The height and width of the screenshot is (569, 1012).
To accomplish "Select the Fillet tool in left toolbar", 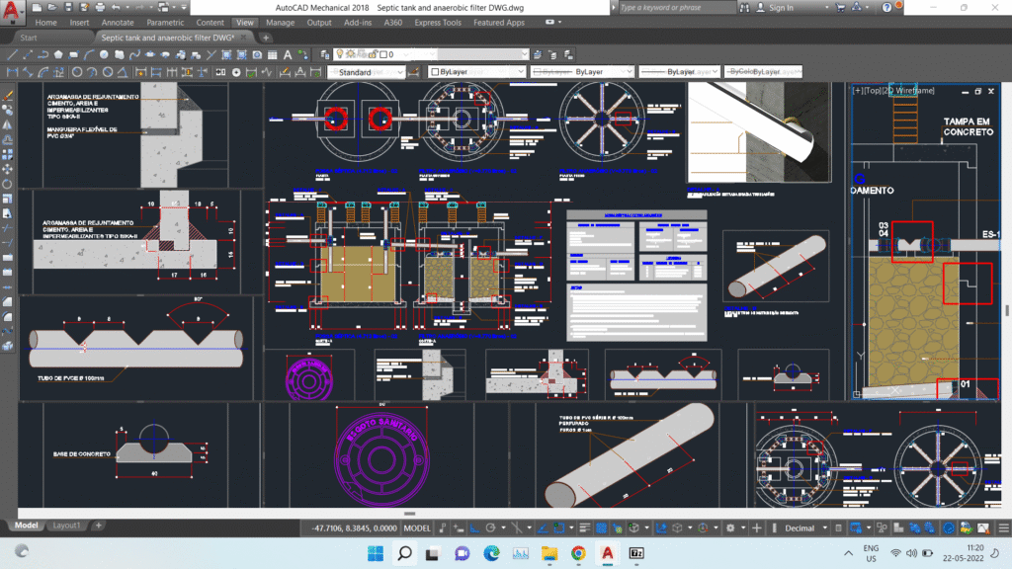I will coord(8,316).
